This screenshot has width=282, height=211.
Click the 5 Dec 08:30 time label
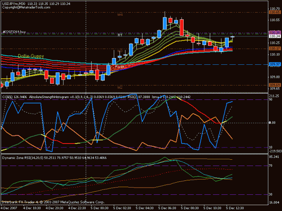pyautogui.click(x=190, y=208)
